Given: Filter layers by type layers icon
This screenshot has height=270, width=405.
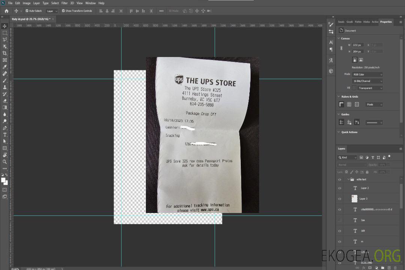Looking at the screenshot, I should click(x=373, y=157).
